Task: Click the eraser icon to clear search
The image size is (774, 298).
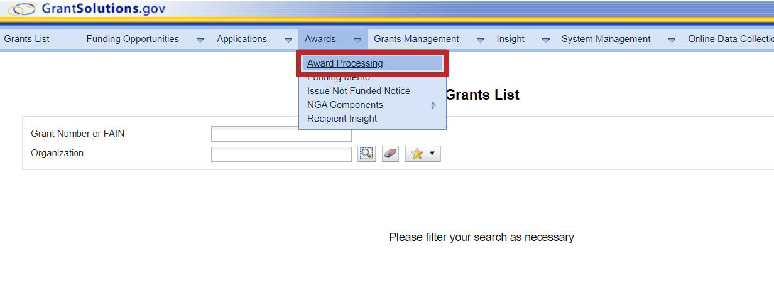Action: (x=390, y=154)
